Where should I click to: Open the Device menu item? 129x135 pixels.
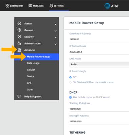[31, 76]
